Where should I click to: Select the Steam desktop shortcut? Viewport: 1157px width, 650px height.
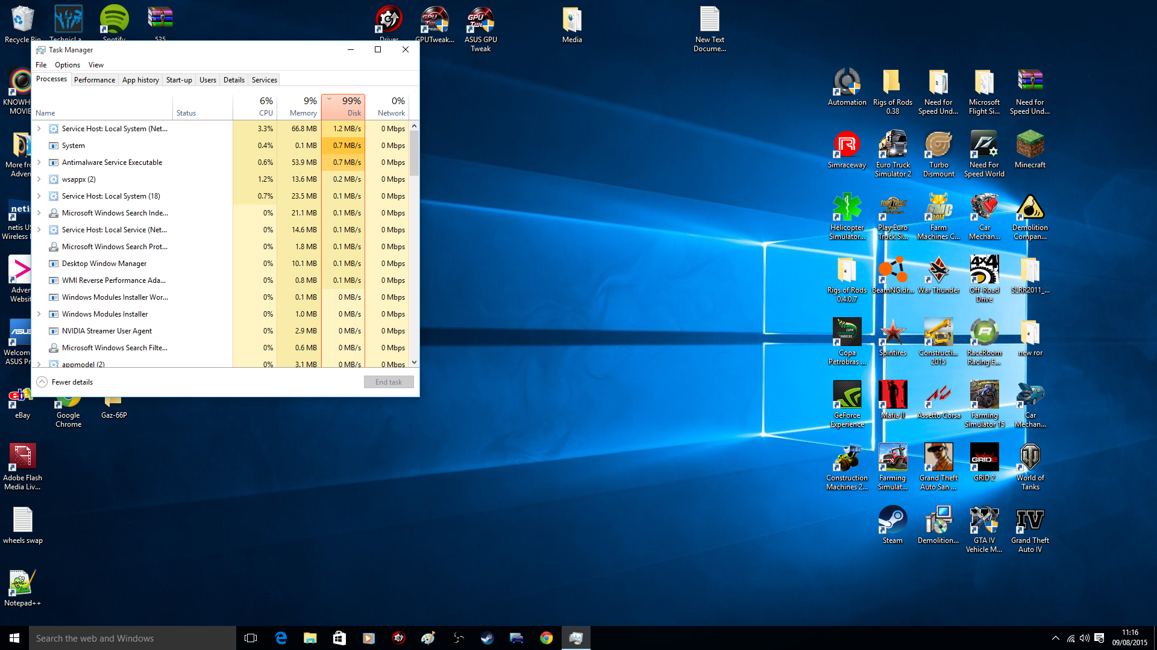(892, 525)
